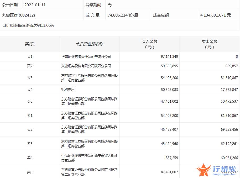Select buy amount 59,388,895
The width and height of the screenshot is (240, 178).
coord(169,66)
